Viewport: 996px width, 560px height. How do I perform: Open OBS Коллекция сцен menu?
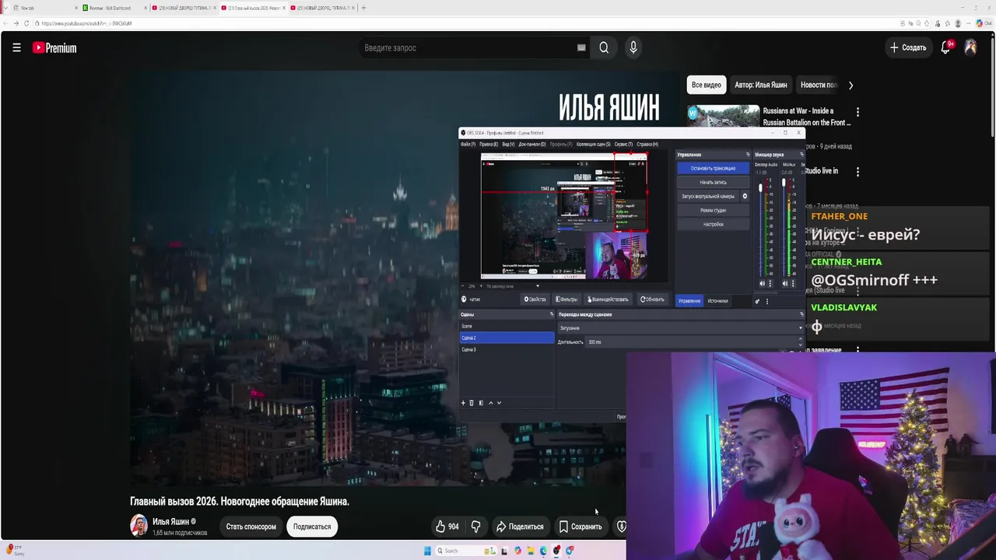point(594,144)
